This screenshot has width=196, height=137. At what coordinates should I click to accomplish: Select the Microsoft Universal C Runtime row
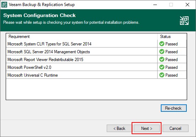click(96, 75)
